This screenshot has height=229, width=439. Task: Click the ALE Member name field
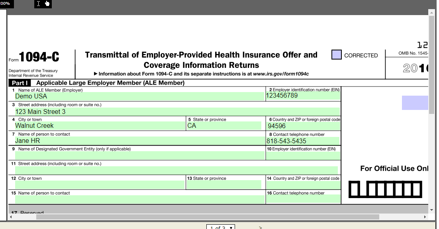[x=138, y=96]
